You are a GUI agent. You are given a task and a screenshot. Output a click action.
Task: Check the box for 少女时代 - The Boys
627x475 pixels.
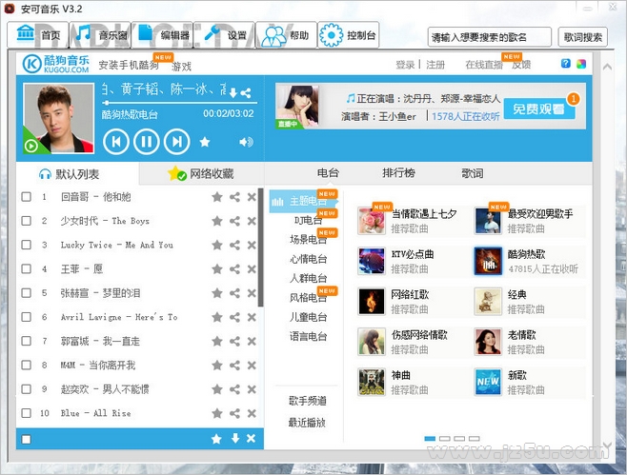click(27, 221)
